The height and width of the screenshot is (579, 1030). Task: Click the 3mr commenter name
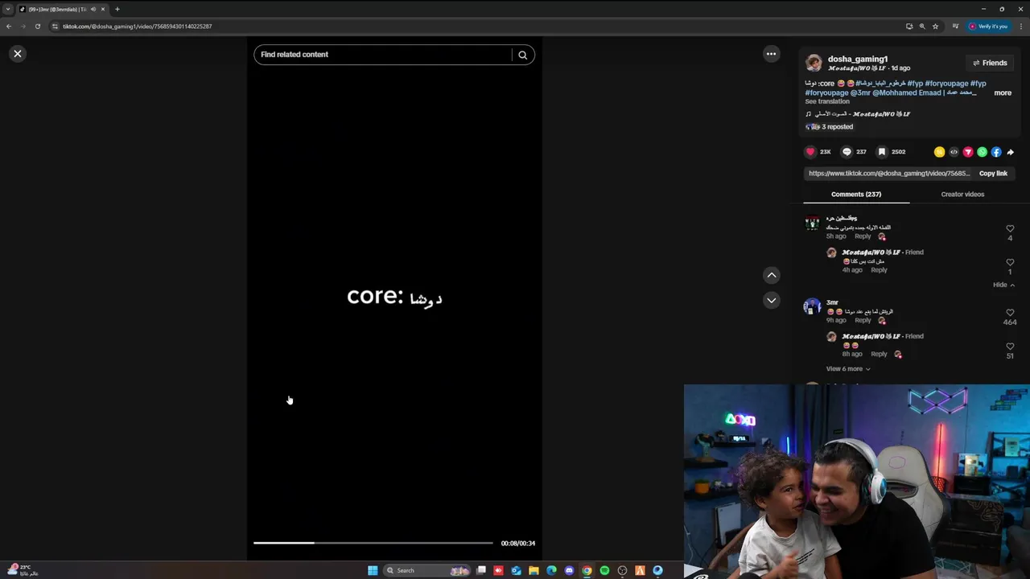832,302
